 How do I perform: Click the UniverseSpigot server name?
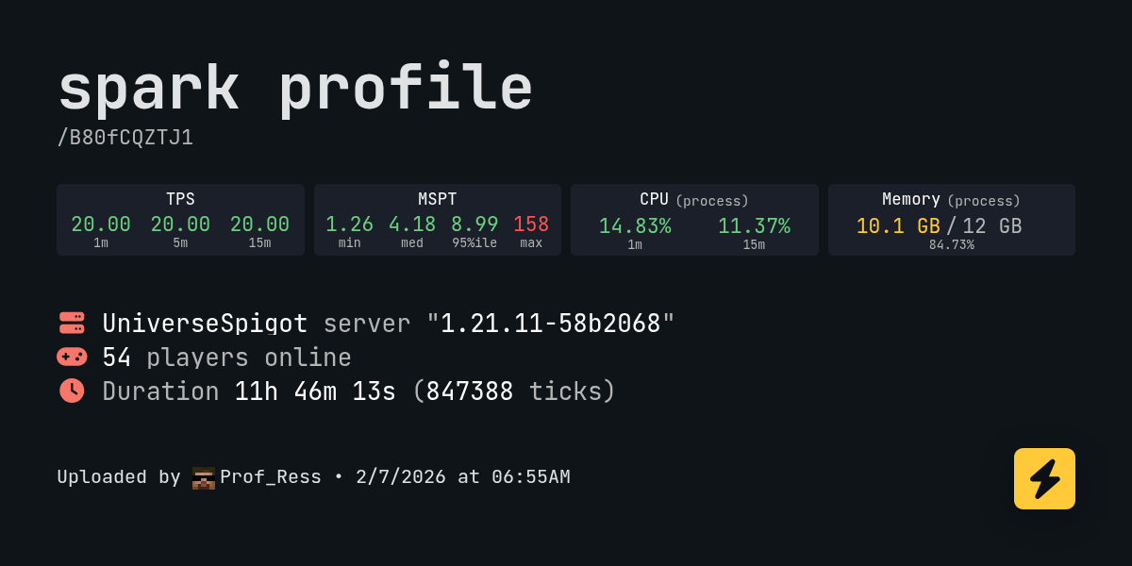205,324
